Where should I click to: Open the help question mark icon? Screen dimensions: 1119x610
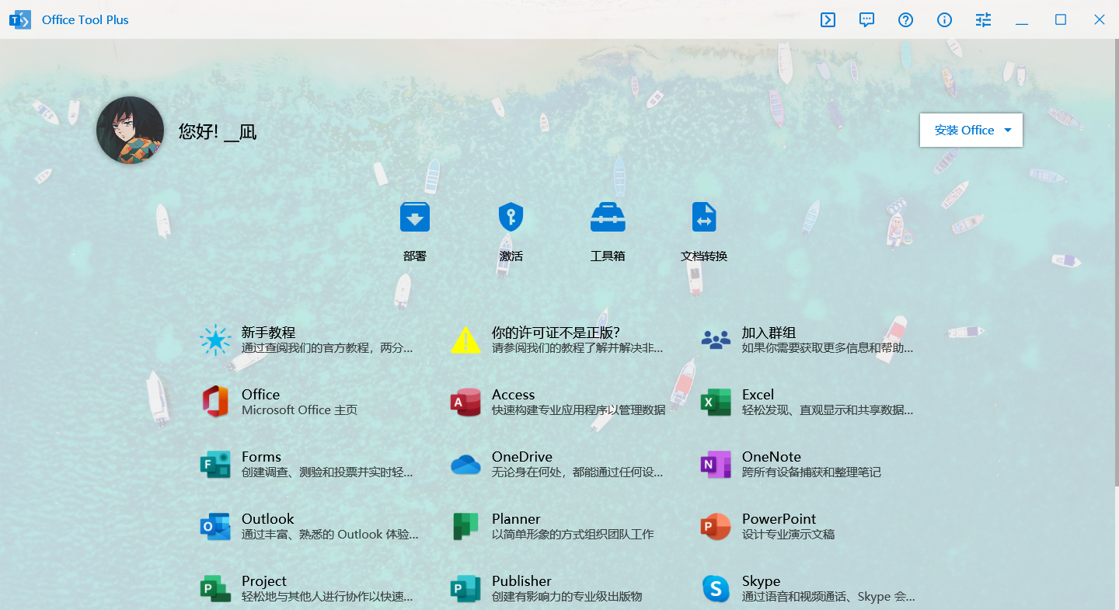[905, 20]
